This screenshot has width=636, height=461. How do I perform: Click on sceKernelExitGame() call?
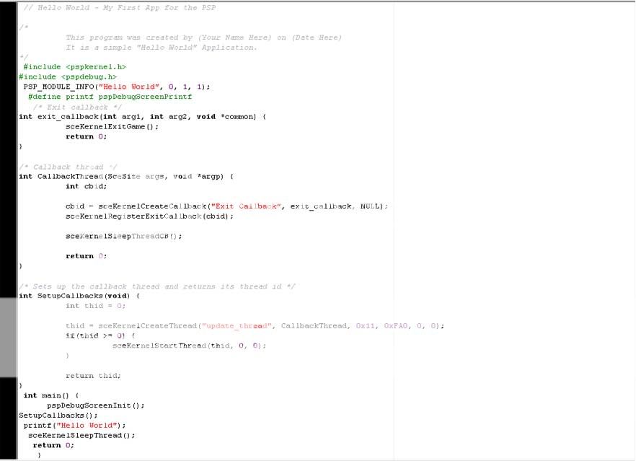pyautogui.click(x=112, y=126)
